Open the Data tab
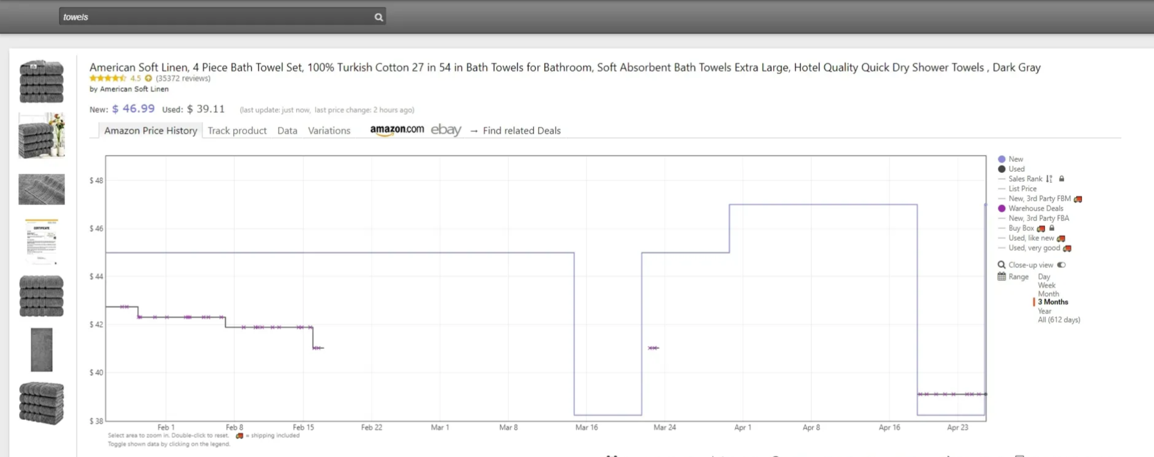The image size is (1154, 457). click(287, 130)
